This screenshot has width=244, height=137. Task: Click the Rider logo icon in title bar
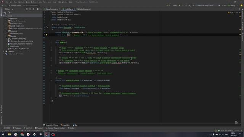pos(3,2)
